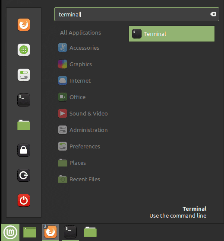This screenshot has width=224, height=241.
Task: Select the Office category label
Action: (77, 97)
